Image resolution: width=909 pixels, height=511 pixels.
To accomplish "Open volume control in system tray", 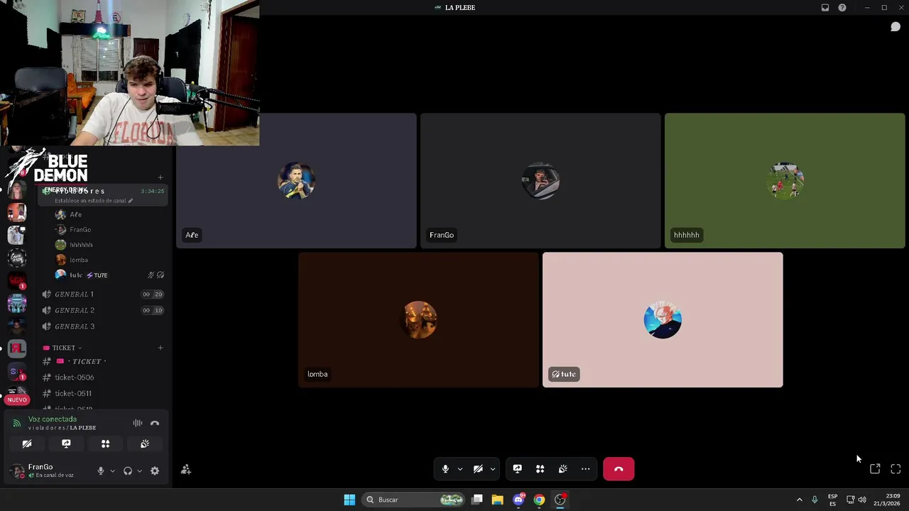I will tap(862, 500).
